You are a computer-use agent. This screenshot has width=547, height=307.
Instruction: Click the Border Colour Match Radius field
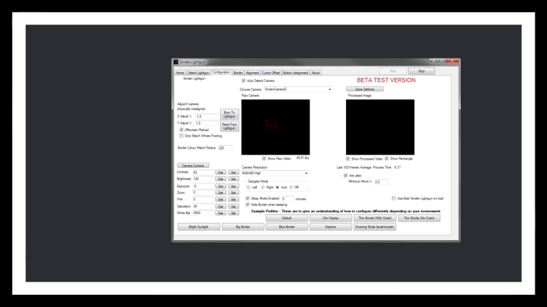[x=225, y=147]
